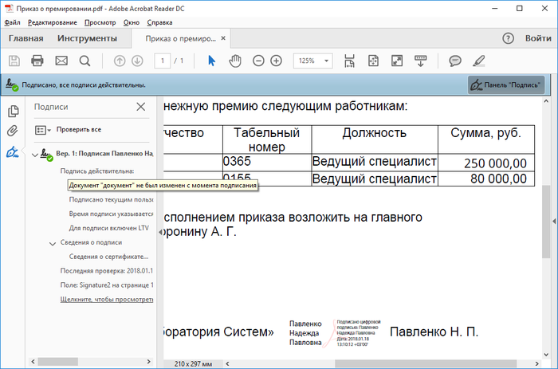The image size is (558, 369).
Task: Open the Add comment tool
Action: (455, 61)
